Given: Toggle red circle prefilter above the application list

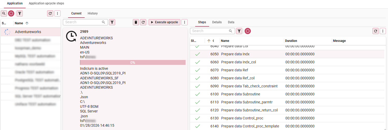Looking at the screenshot, I should pos(11,14).
